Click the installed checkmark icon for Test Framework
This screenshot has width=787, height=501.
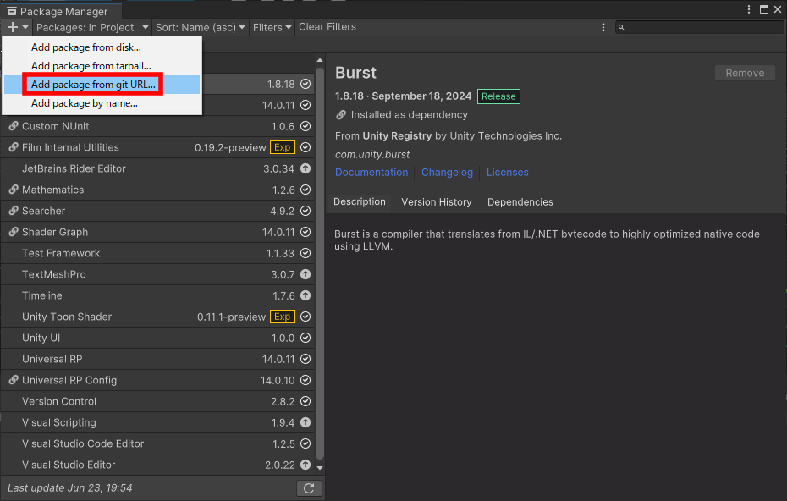(x=305, y=254)
